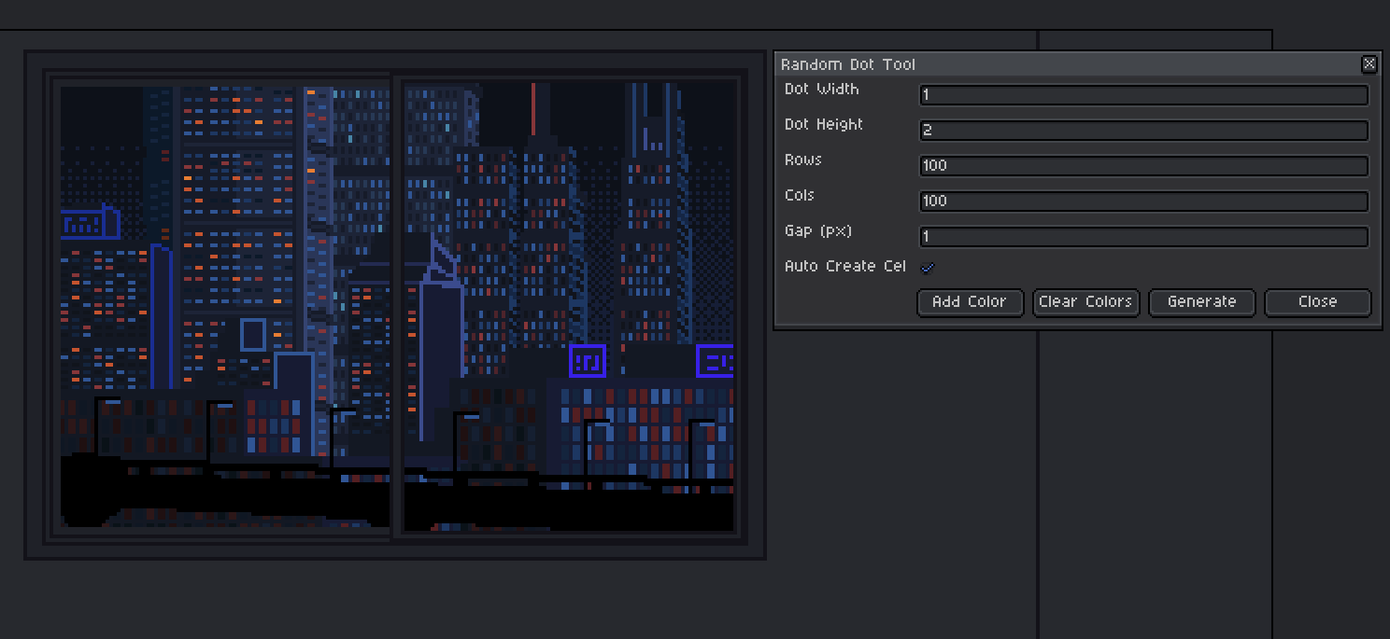The height and width of the screenshot is (639, 1390).
Task: Click the Cols input field
Action: click(1144, 201)
